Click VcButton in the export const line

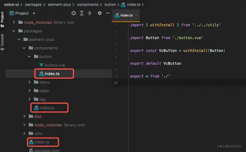point(168,51)
